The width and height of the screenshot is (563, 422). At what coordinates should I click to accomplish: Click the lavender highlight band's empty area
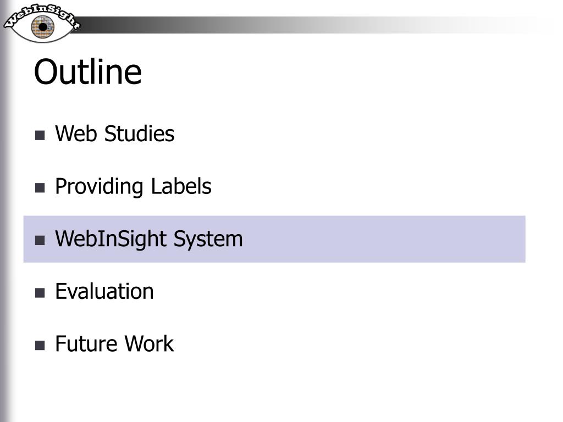384,239
